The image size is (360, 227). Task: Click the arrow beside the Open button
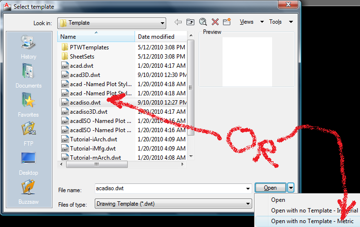click(x=291, y=188)
